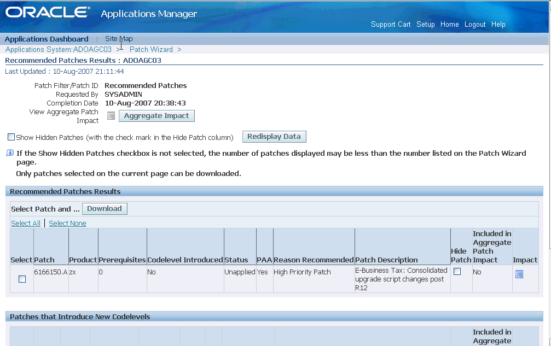The height and width of the screenshot is (346, 551).
Task: Open Support Cart in header
Action: tap(391, 24)
